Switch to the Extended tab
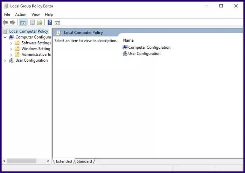This screenshot has height=173, width=245. click(64, 161)
